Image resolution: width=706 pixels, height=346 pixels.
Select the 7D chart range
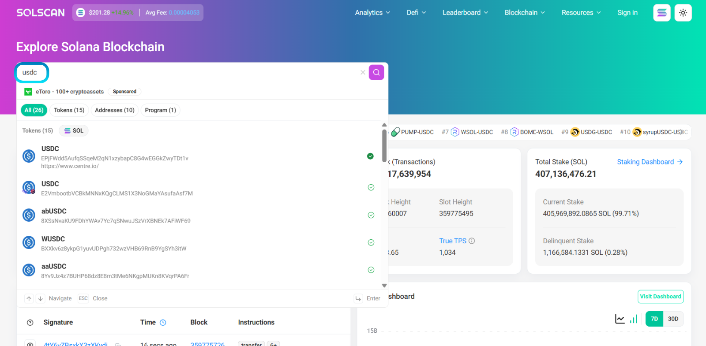click(654, 319)
